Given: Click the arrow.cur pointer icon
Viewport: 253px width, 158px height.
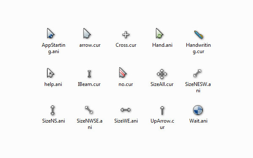Looking at the screenshot, I should (x=87, y=33).
